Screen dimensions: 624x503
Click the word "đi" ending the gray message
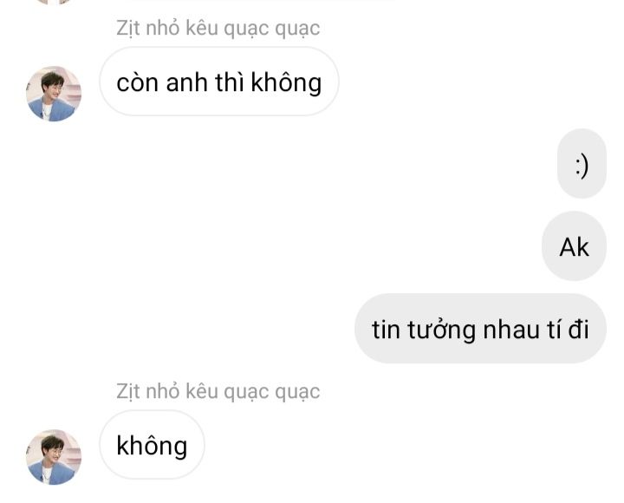(578, 330)
